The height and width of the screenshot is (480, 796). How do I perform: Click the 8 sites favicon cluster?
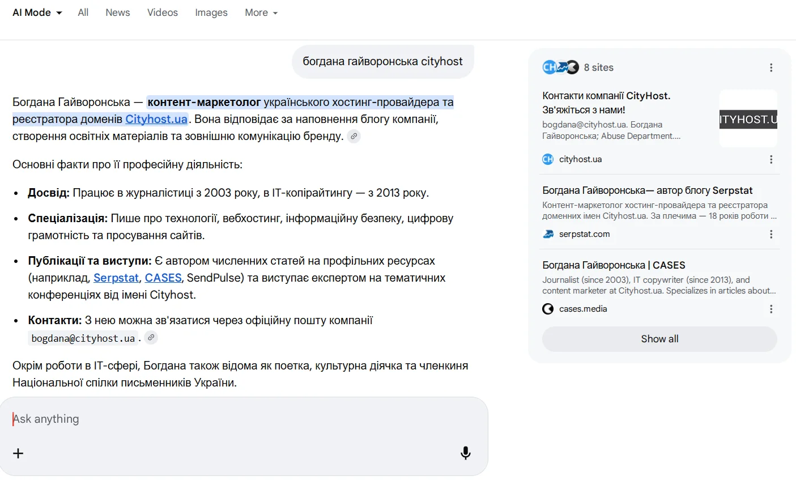click(x=561, y=67)
